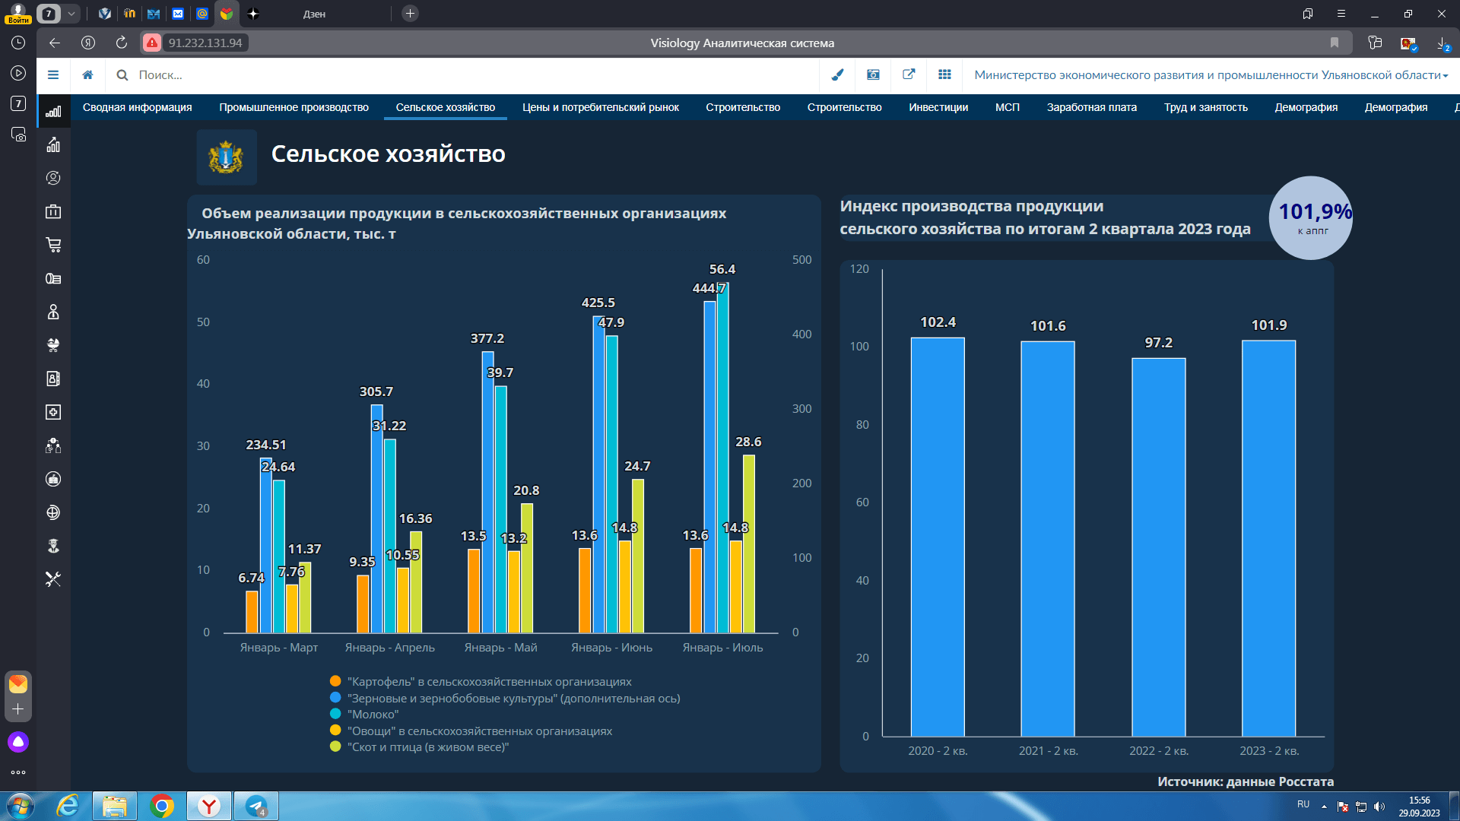Click the paintbrush theme icon
The image size is (1460, 821).
(837, 74)
